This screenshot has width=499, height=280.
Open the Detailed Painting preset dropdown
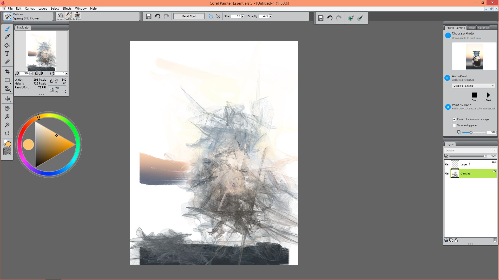tap(473, 86)
